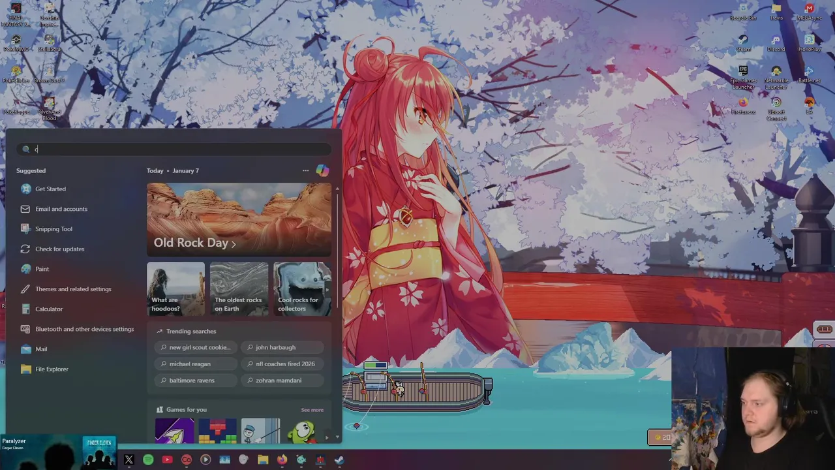Open PokeMMO desktop shortcut
This screenshot has width=835, height=470.
coord(16,43)
